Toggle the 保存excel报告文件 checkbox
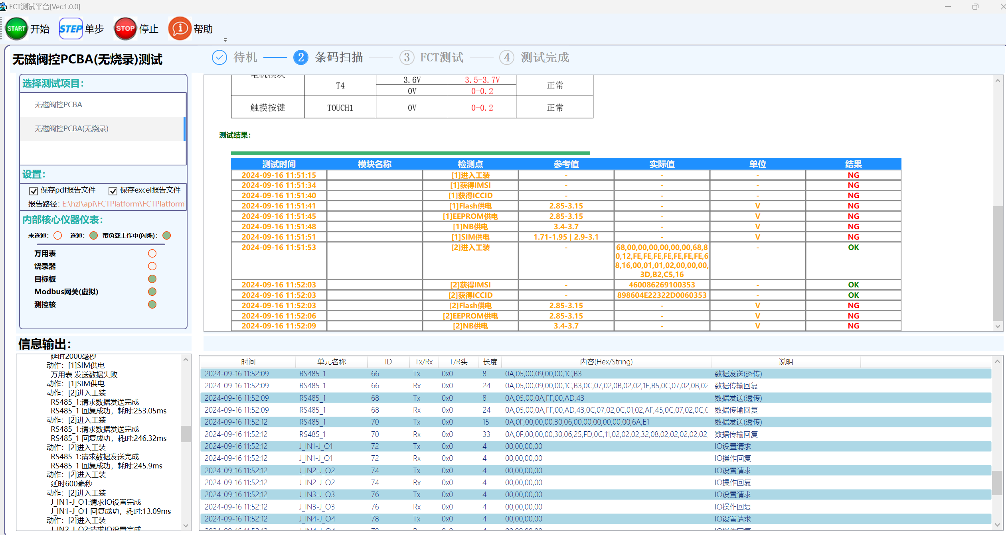This screenshot has height=535, width=1006. click(x=113, y=191)
